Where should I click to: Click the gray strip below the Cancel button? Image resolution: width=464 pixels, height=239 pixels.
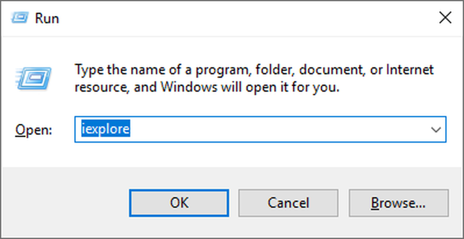288,226
